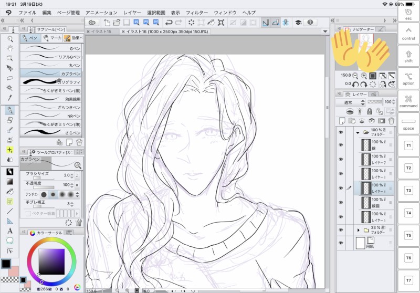Delete layer using Layers panel trash icon
The width and height of the screenshot is (420, 293).
tap(391, 121)
